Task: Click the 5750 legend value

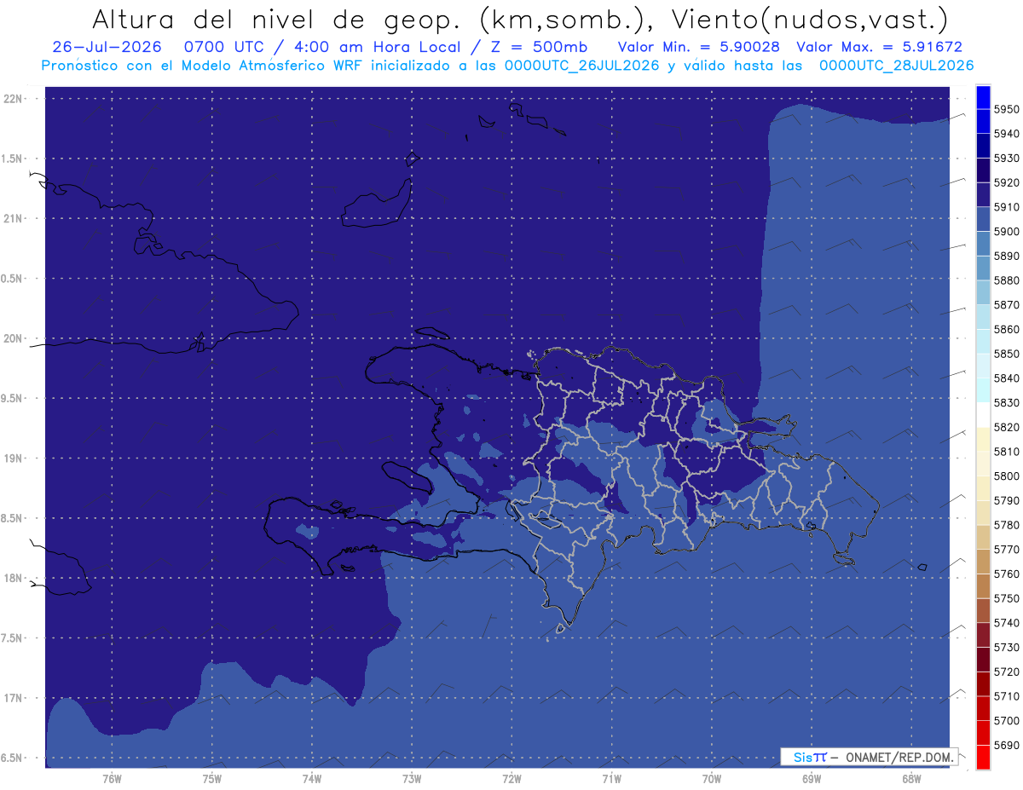Action: (1006, 598)
